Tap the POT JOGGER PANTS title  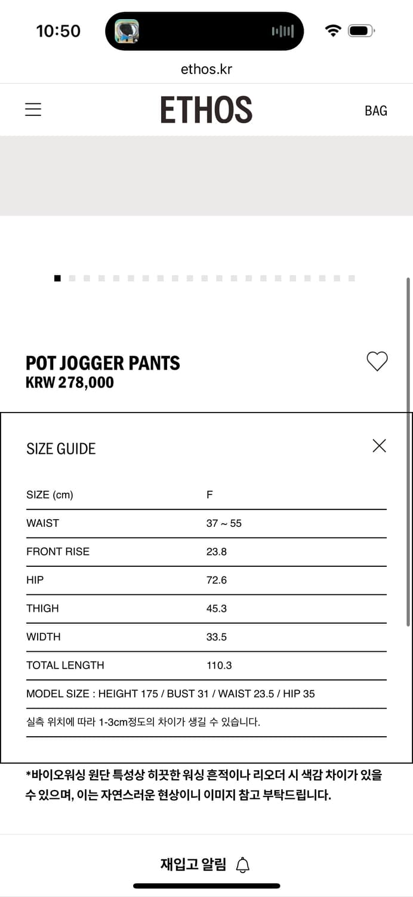[103, 363]
